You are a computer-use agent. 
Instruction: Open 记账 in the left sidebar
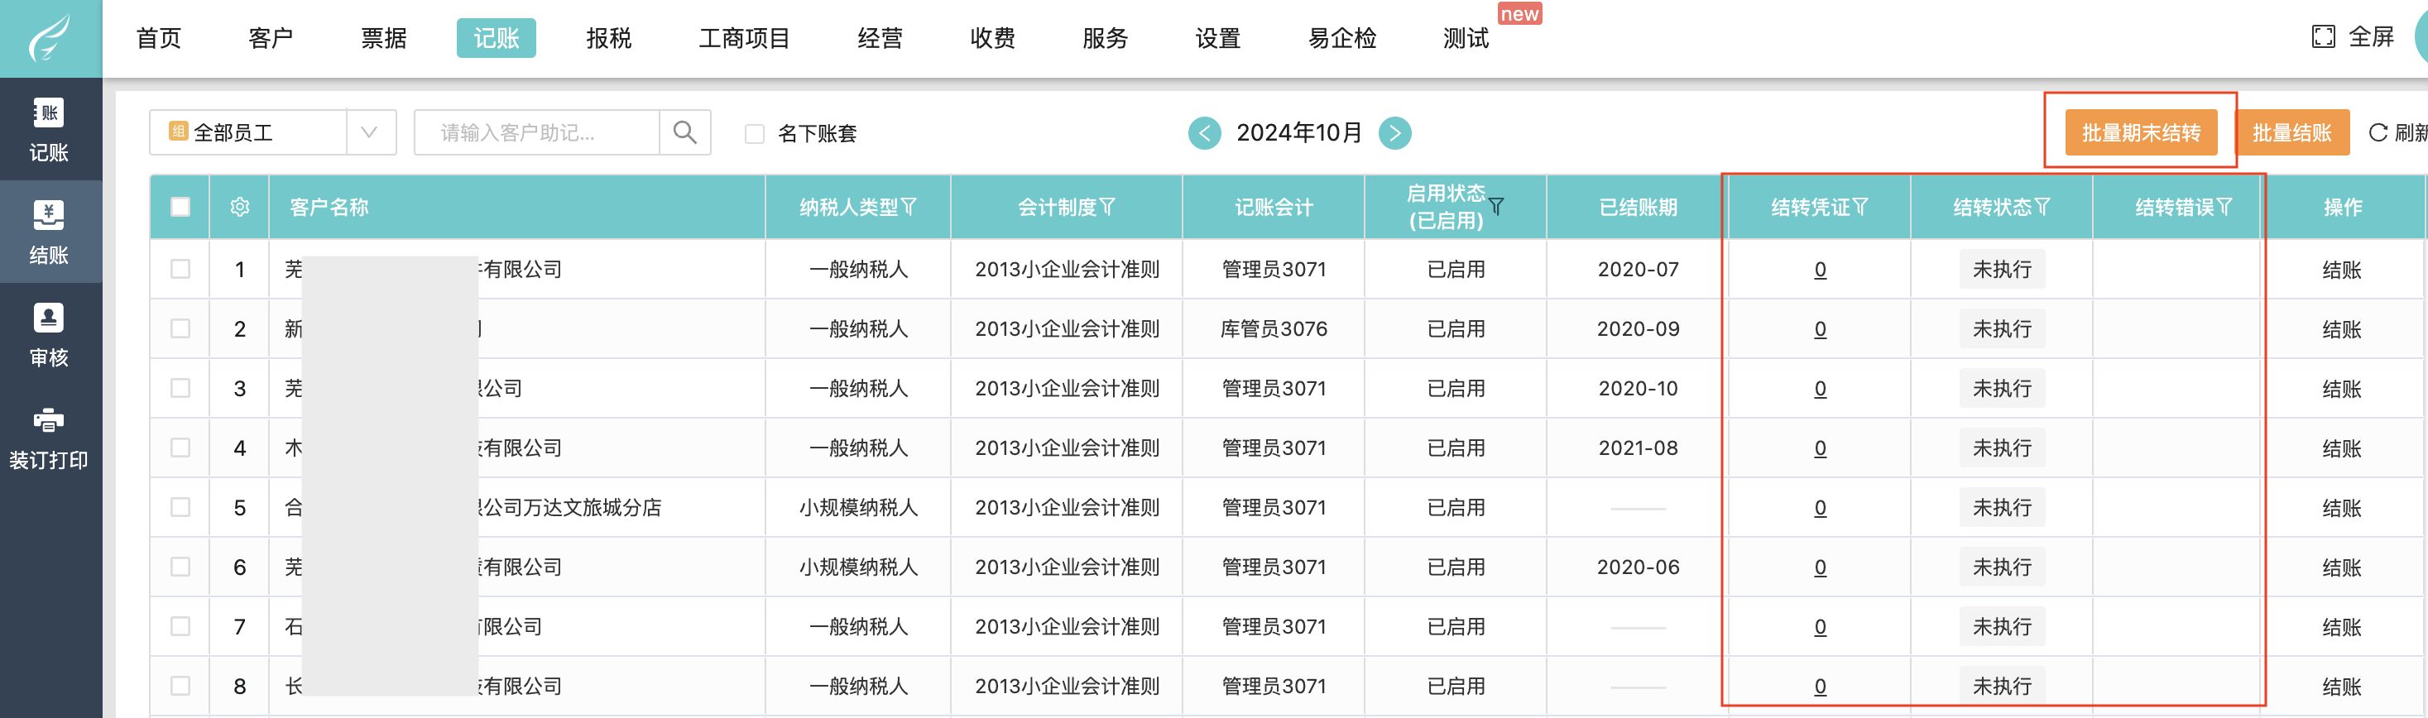click(49, 130)
